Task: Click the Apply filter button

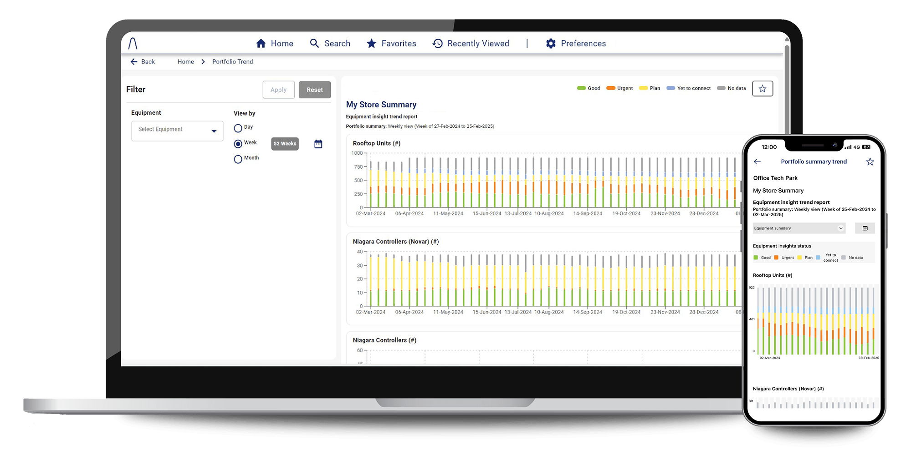Action: [x=278, y=90]
